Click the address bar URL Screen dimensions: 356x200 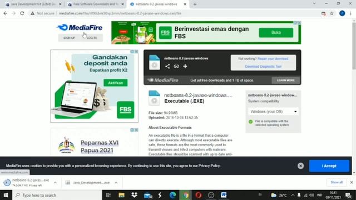point(120,13)
